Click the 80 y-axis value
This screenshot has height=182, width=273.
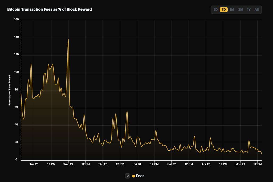click(x=16, y=90)
